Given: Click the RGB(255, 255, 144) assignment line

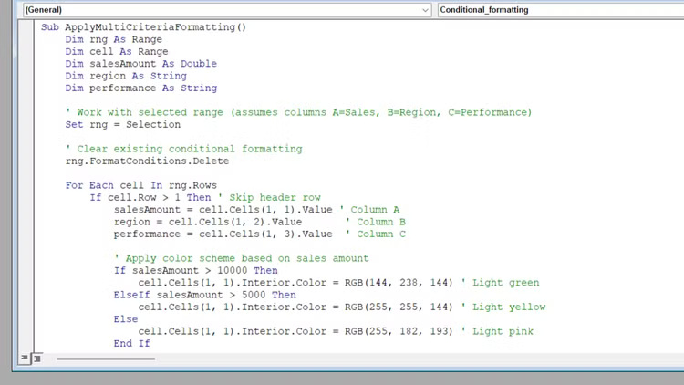Looking at the screenshot, I should pyautogui.click(x=295, y=307).
